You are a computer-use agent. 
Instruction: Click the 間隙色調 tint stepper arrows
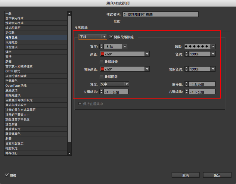[x=187, y=69]
